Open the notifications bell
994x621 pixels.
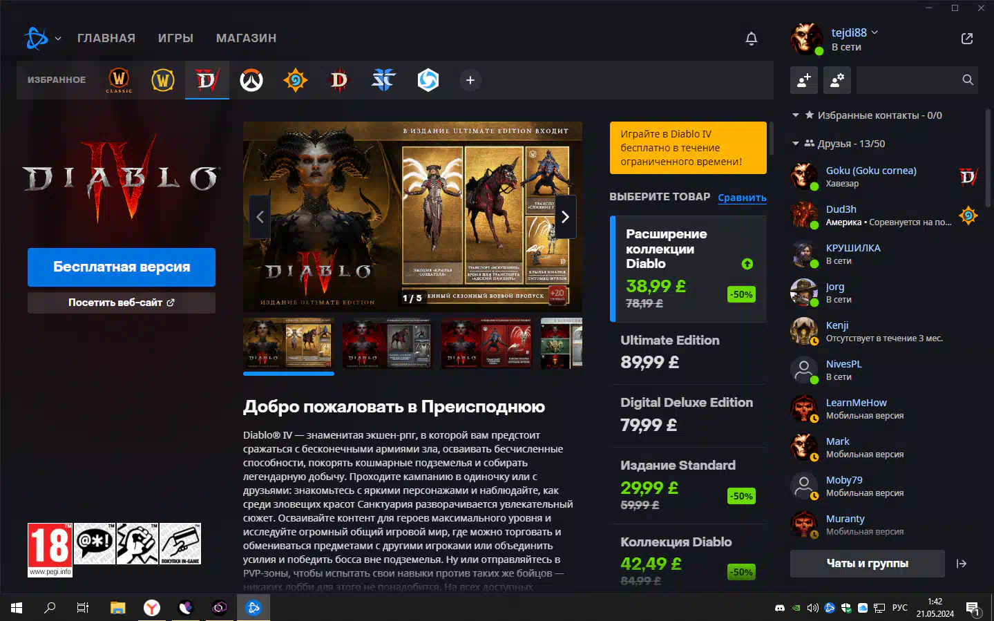coord(752,39)
